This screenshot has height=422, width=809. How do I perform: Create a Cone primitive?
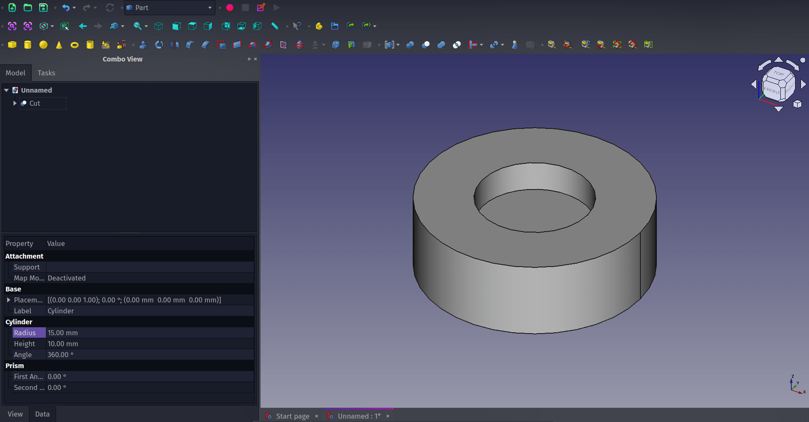pos(59,45)
